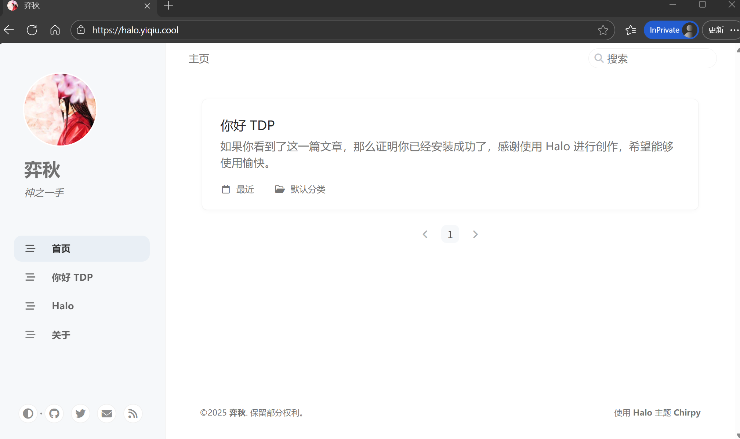
Task: Click the Chirpy theme footer link
Action: coord(687,413)
